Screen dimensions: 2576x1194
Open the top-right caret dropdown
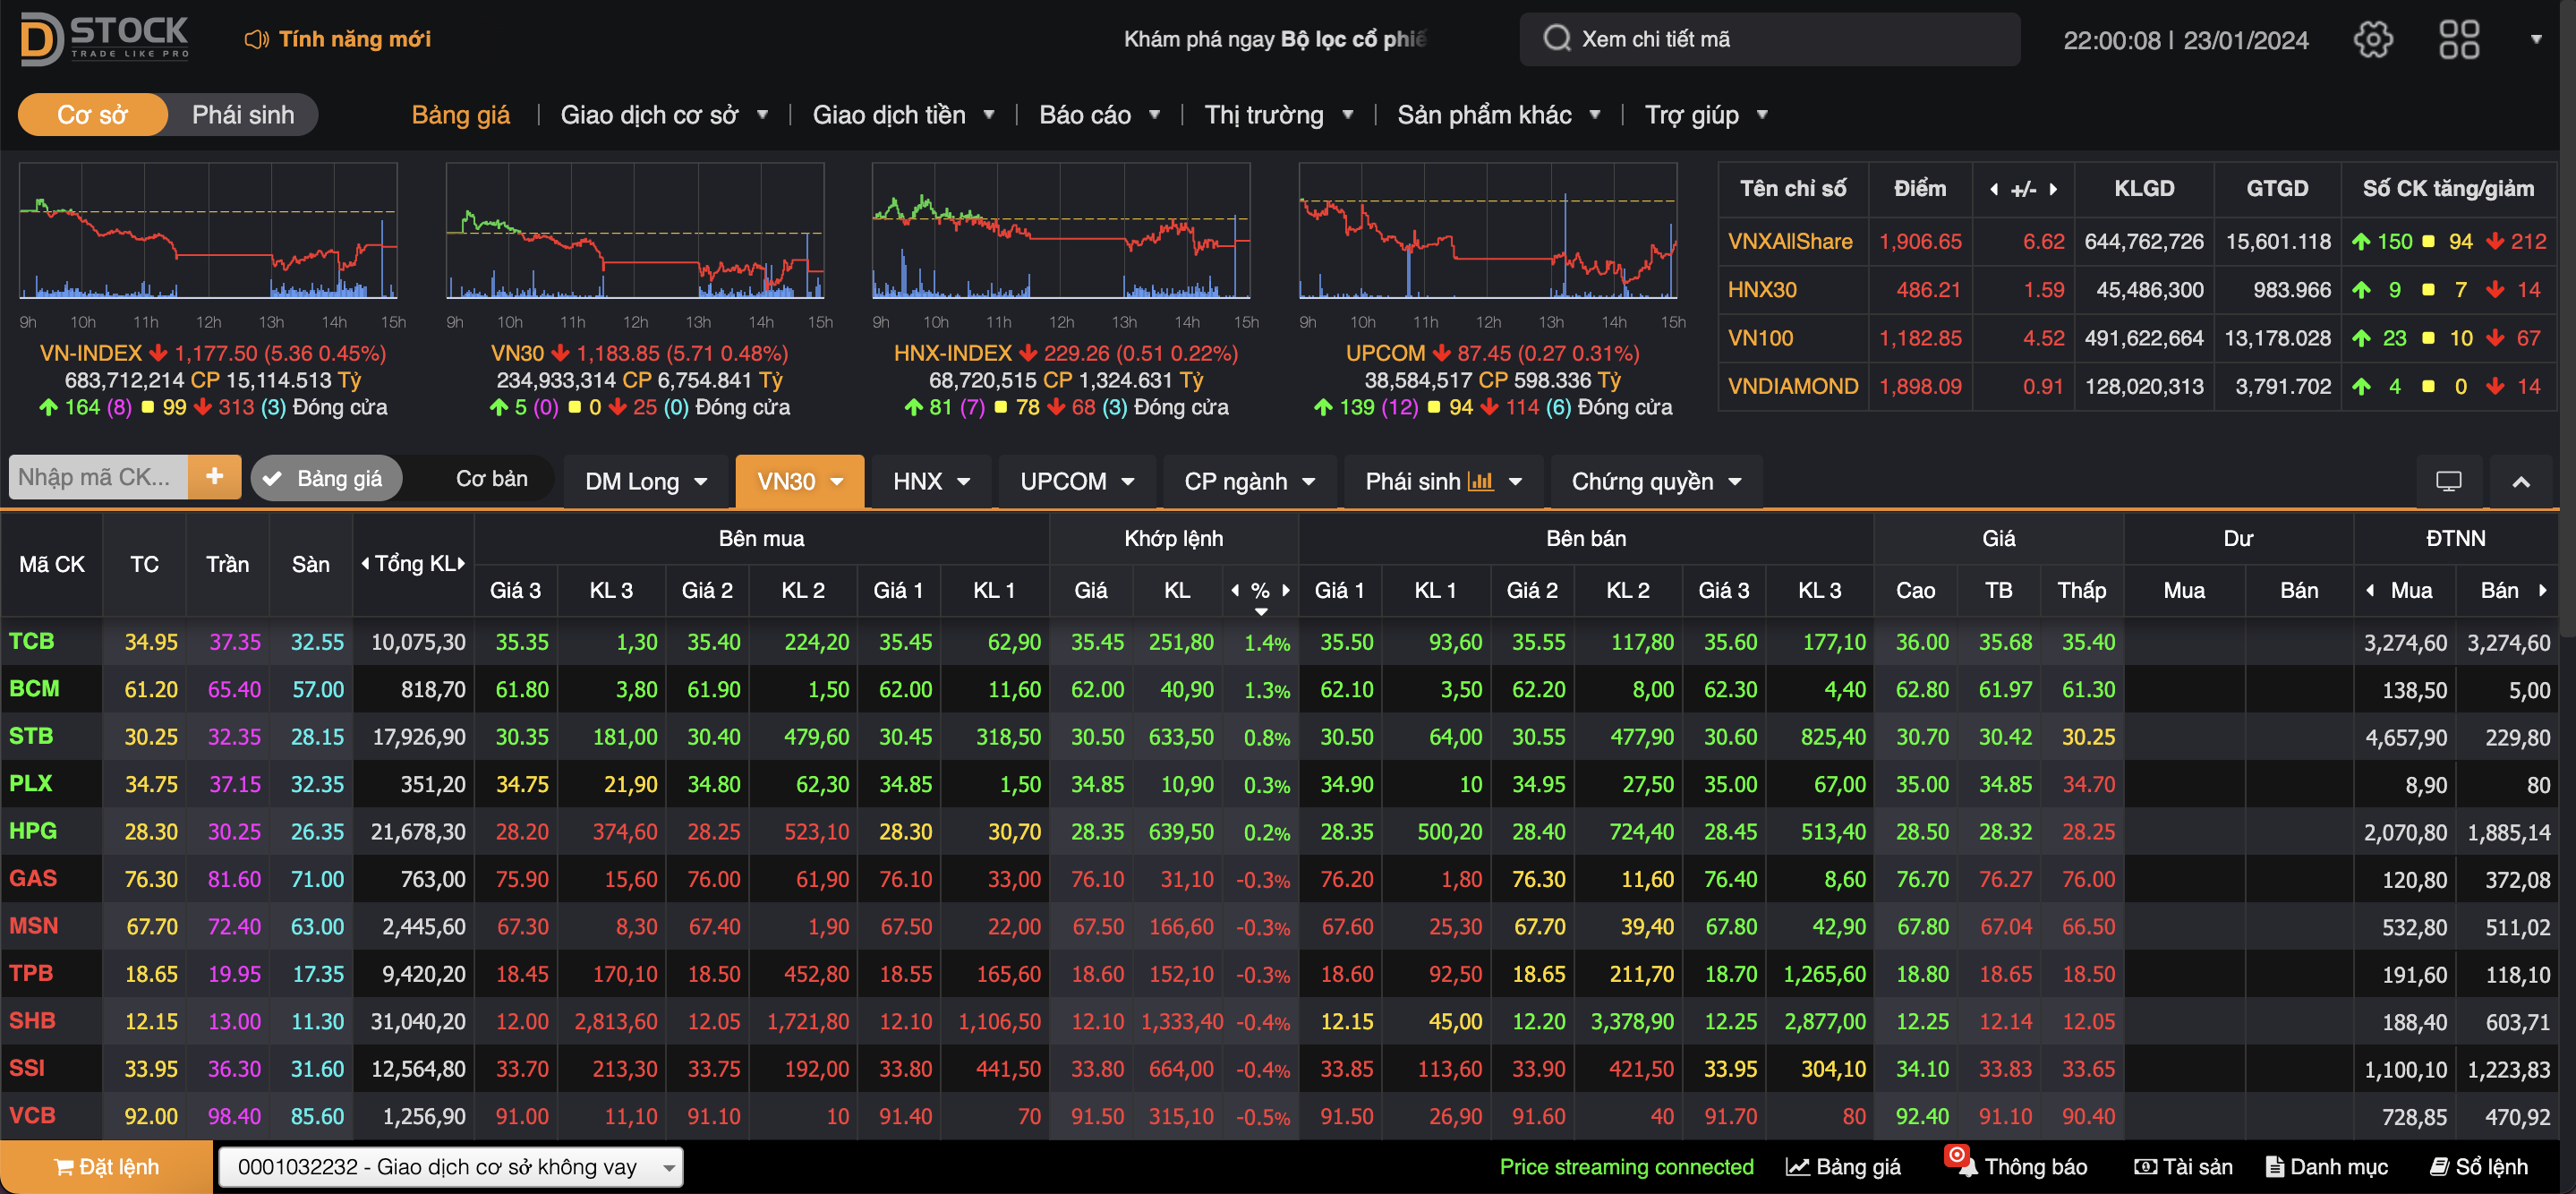click(2536, 40)
